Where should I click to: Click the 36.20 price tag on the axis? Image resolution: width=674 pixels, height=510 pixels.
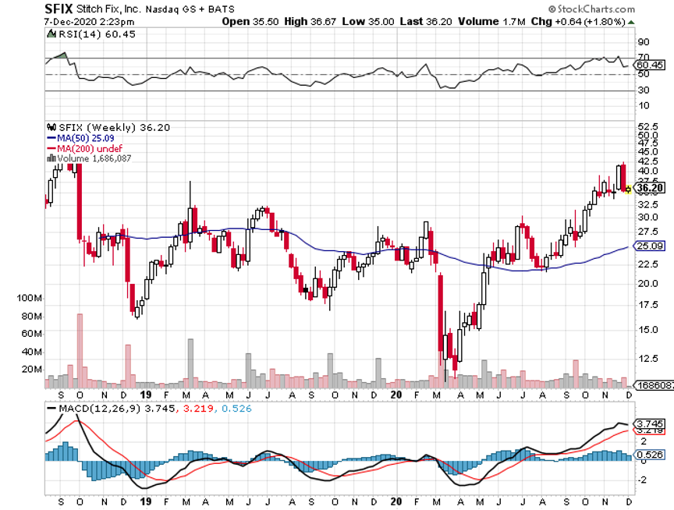[650, 188]
